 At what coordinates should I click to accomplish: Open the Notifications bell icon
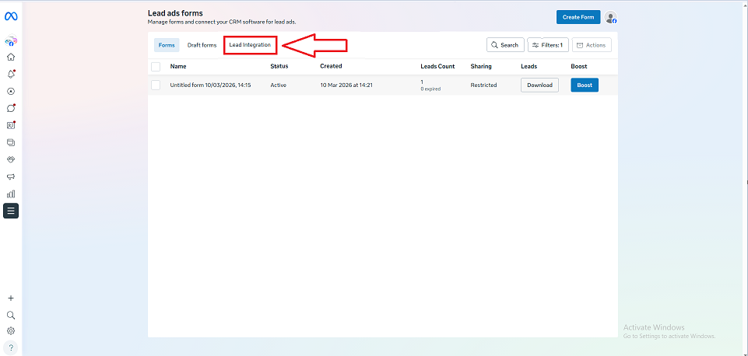(x=11, y=74)
